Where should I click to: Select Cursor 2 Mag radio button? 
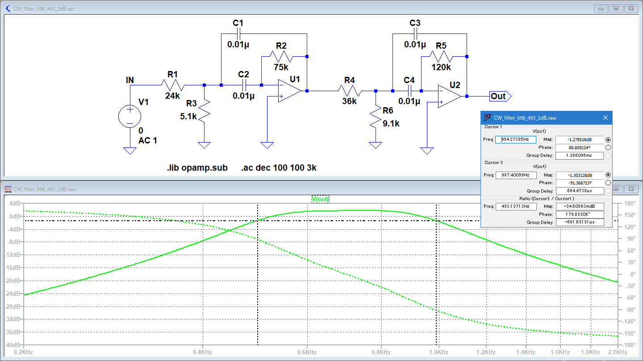[608, 175]
